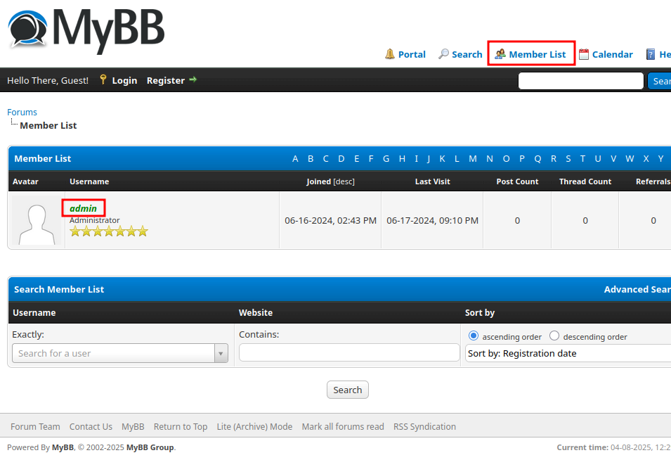Viewport: 671px width, 460px height.
Task: Open the admin user profile
Action: 84,208
